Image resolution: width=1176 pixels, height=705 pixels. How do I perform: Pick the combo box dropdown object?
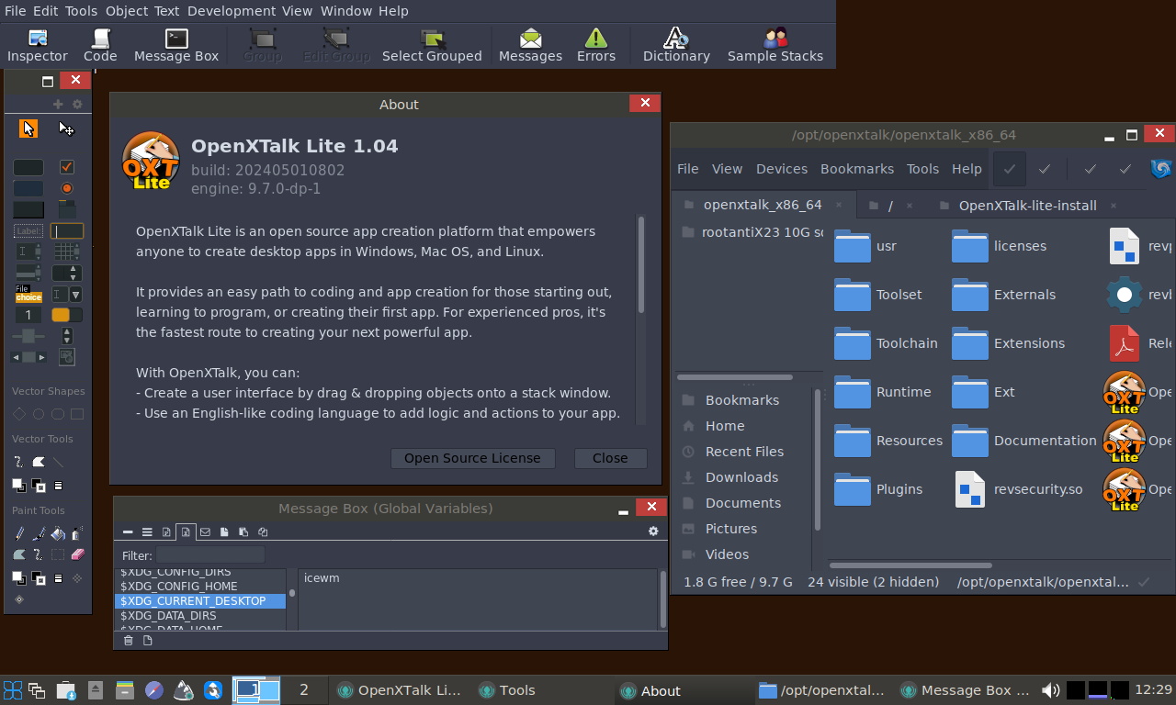pos(67,295)
